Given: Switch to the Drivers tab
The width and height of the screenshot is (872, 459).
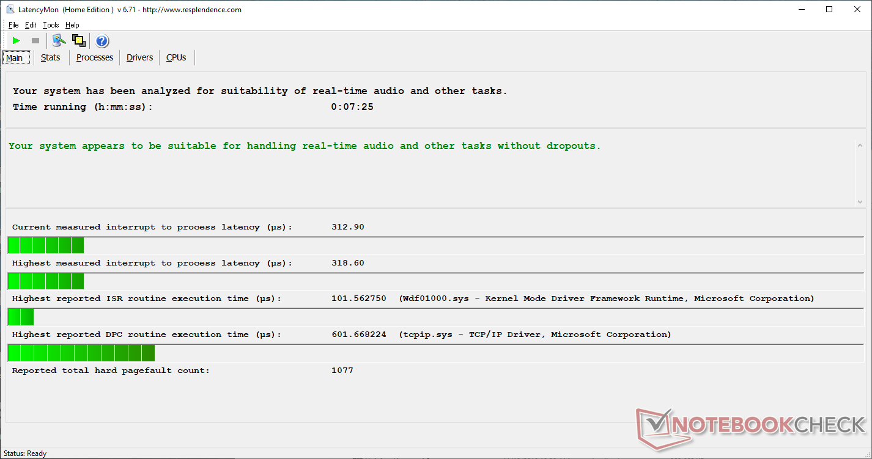Looking at the screenshot, I should (139, 57).
